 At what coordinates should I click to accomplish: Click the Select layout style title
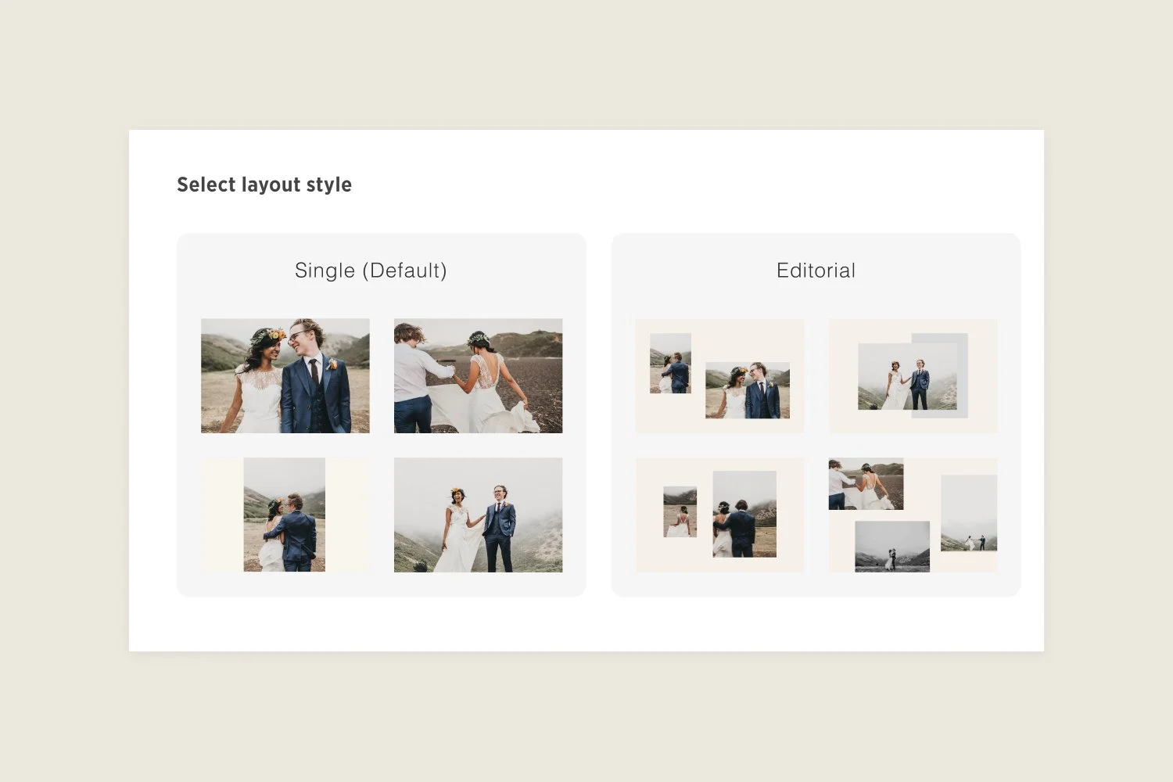(264, 185)
